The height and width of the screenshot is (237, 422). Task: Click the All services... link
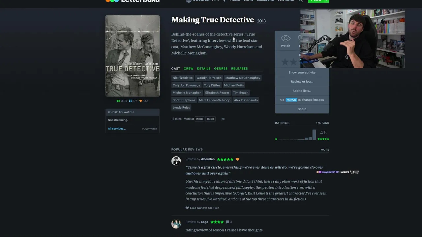117,129
